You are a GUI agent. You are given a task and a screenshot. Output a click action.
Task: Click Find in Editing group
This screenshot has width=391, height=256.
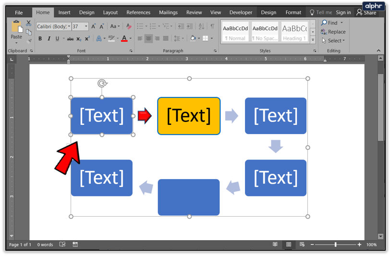click(332, 23)
